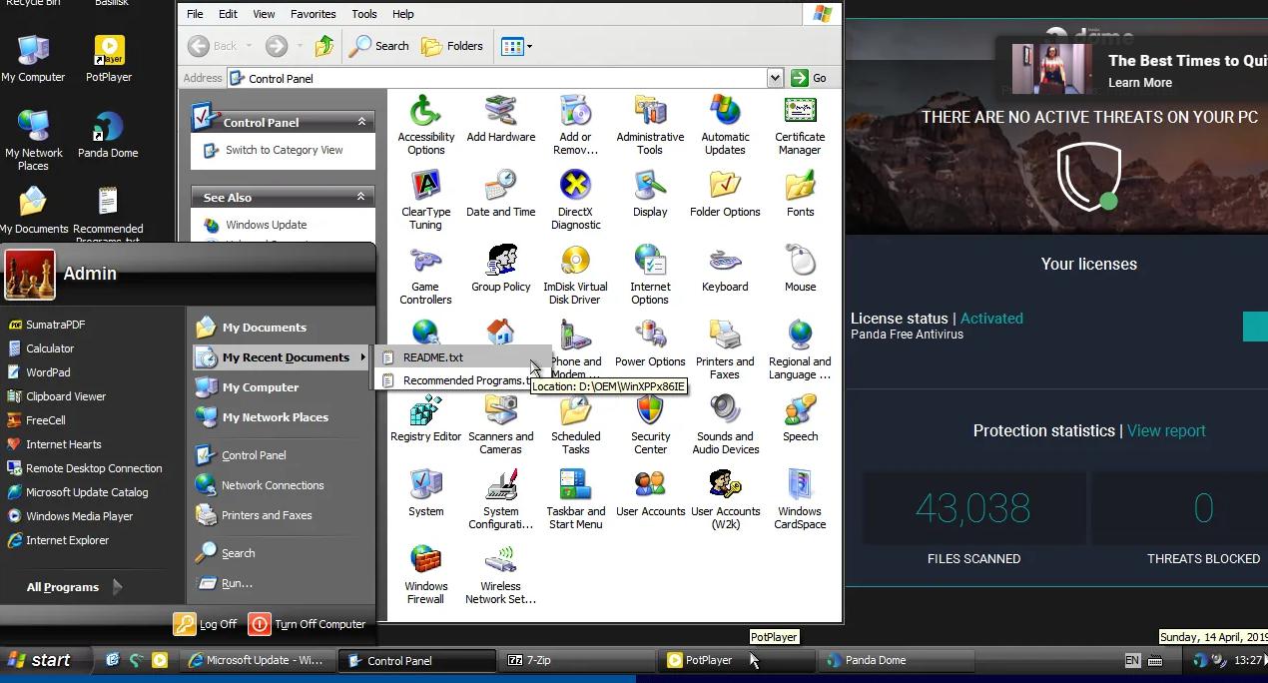Open the Edit menu

(x=229, y=14)
